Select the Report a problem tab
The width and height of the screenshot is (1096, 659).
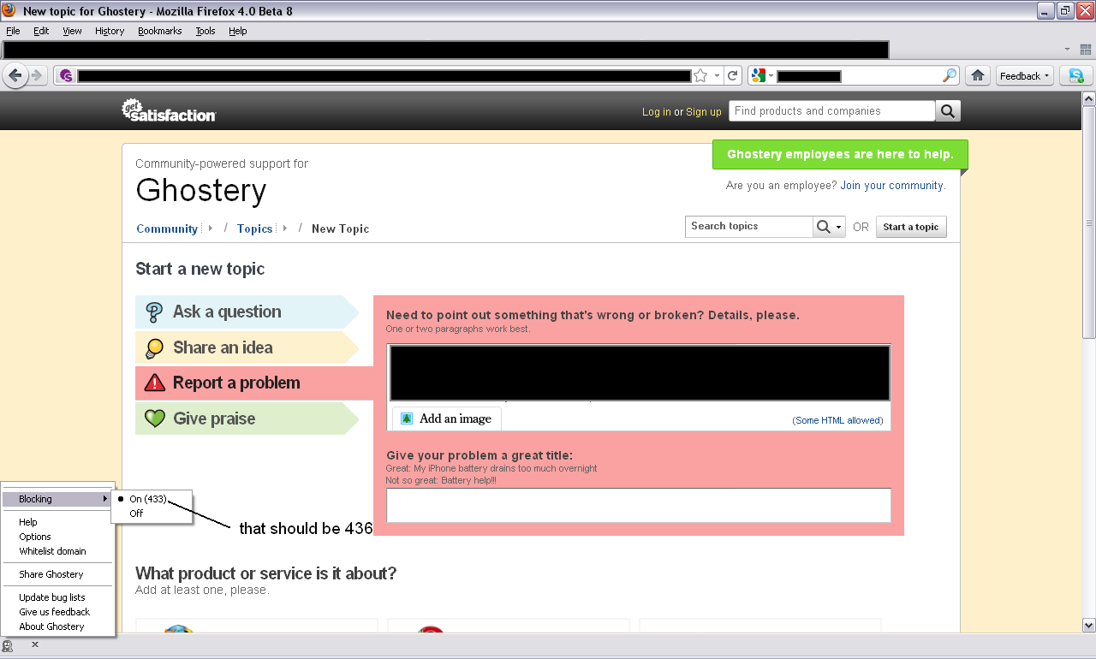tap(253, 383)
